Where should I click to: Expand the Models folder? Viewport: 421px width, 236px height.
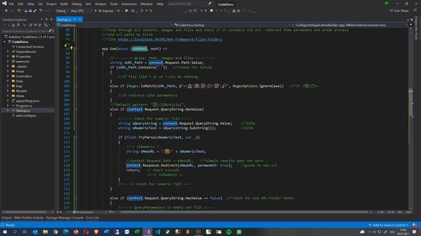tap(8, 91)
